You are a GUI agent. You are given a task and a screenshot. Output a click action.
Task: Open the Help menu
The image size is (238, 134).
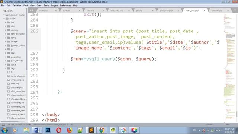(75, 6)
